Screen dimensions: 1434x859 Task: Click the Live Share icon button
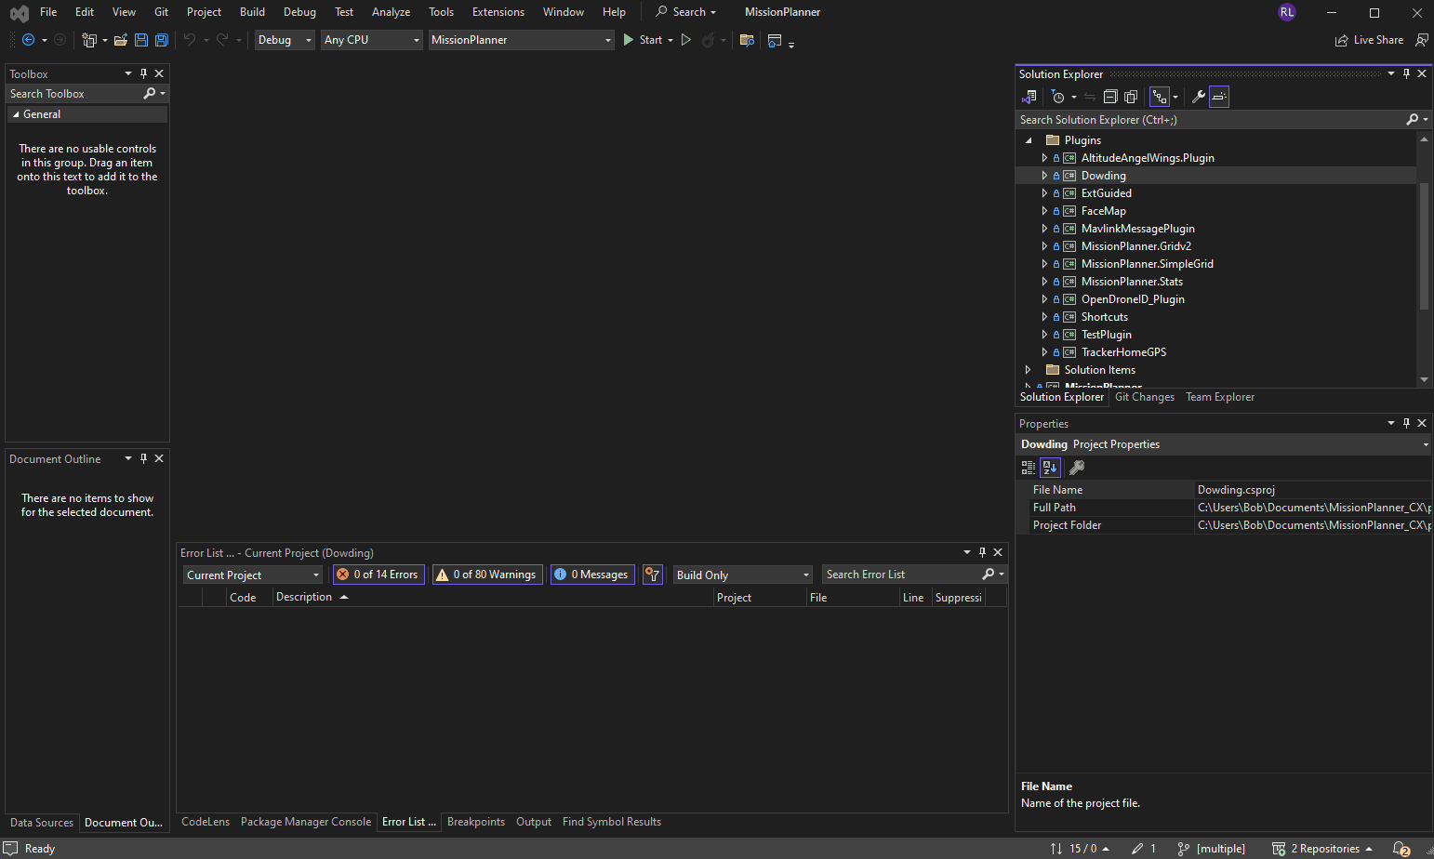click(1369, 40)
